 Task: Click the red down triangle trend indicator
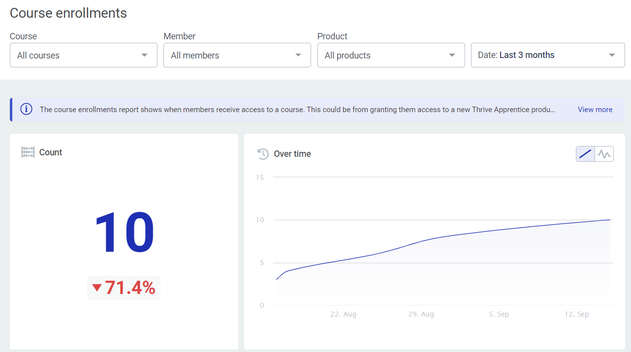click(x=97, y=288)
